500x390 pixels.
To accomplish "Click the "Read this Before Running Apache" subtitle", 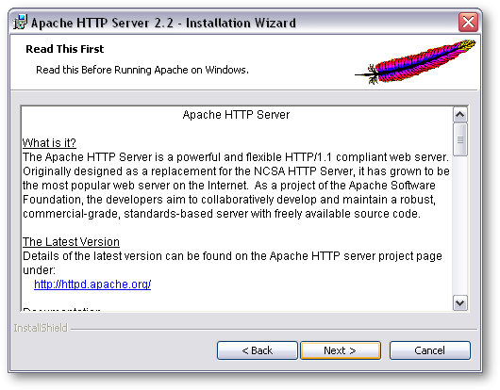I will click(142, 70).
